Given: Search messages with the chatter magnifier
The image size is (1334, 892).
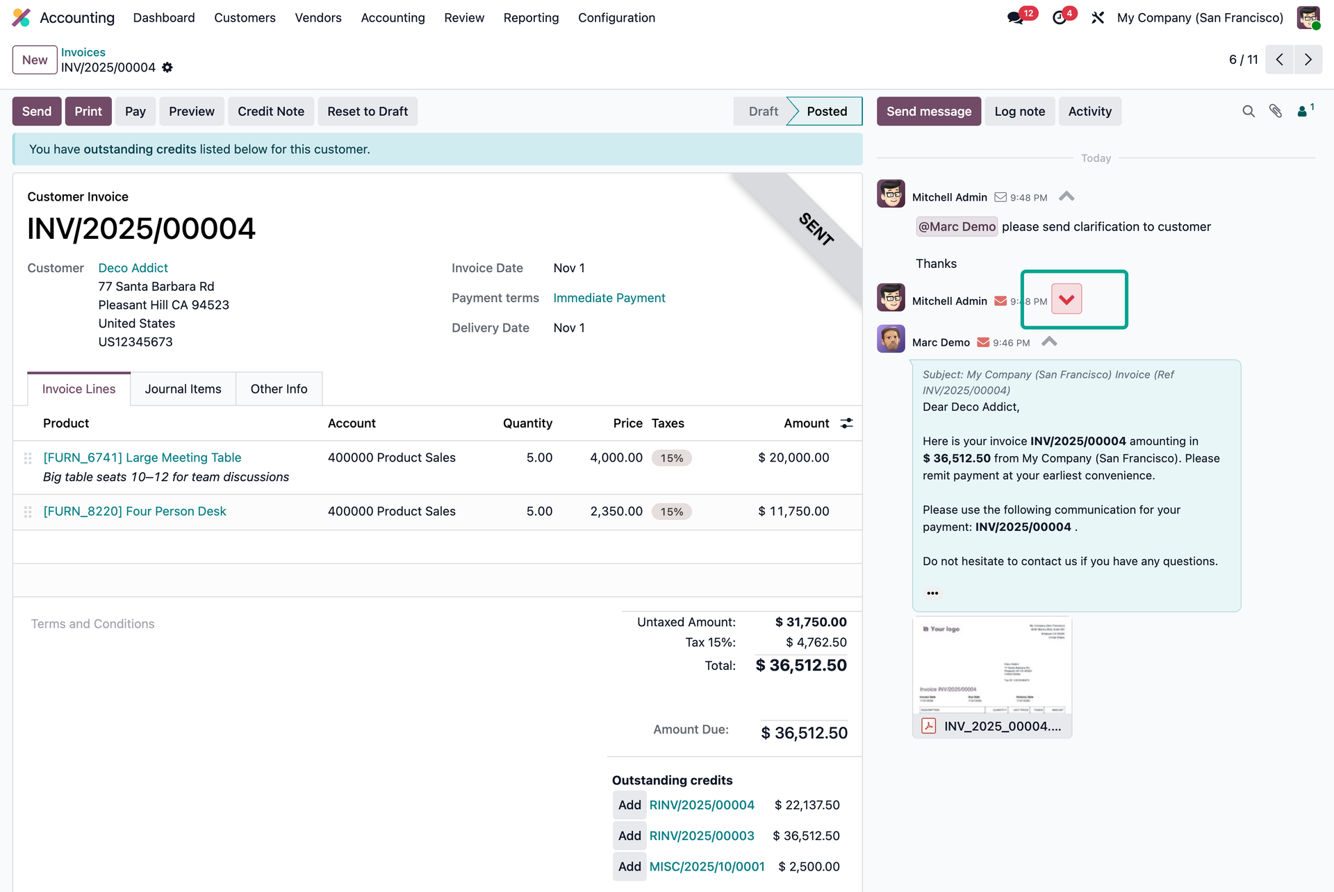Looking at the screenshot, I should pos(1249,111).
